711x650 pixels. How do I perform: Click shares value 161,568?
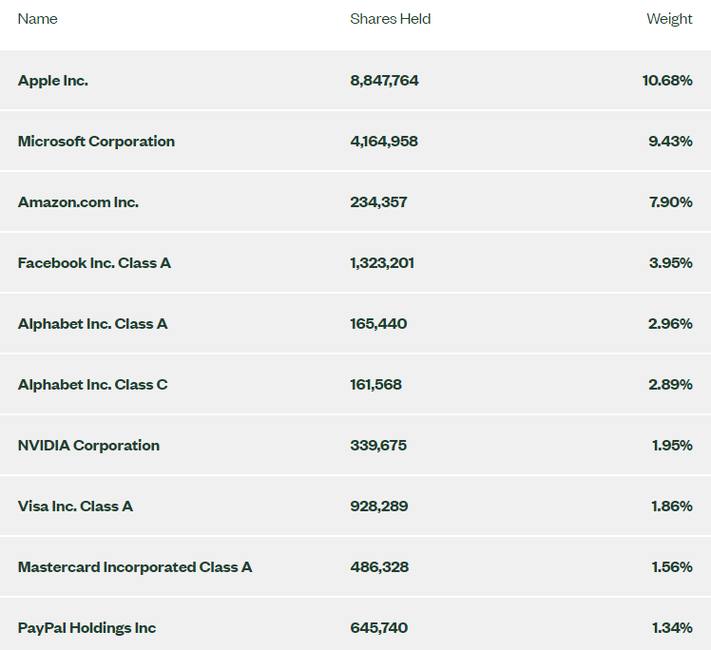pyautogui.click(x=375, y=384)
